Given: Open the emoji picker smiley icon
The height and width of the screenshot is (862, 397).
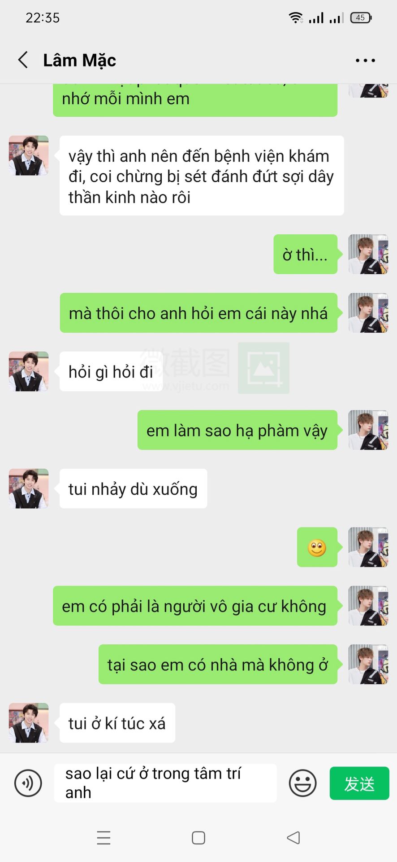Looking at the screenshot, I should pyautogui.click(x=302, y=783).
